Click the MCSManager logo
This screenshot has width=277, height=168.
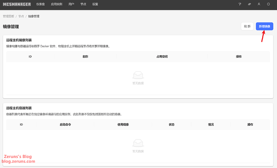coord(17,4)
